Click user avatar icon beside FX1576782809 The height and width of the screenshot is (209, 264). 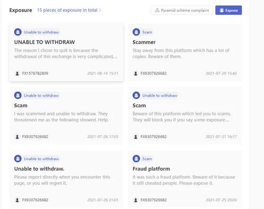tap(17, 73)
